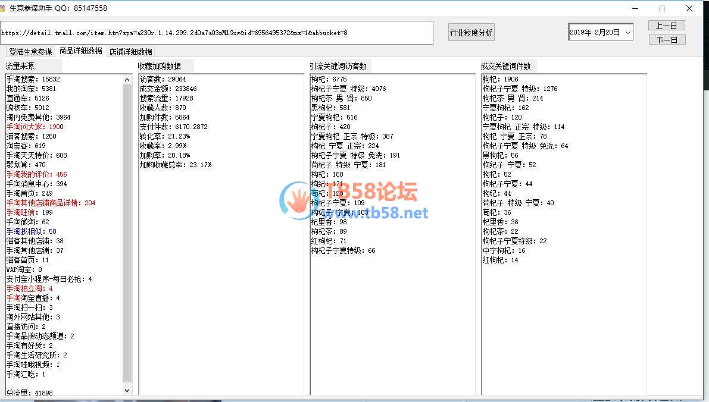Click the 加购收藏总率: 23.17% entry
Image resolution: width=709 pixels, height=402 pixels.
click(x=176, y=165)
